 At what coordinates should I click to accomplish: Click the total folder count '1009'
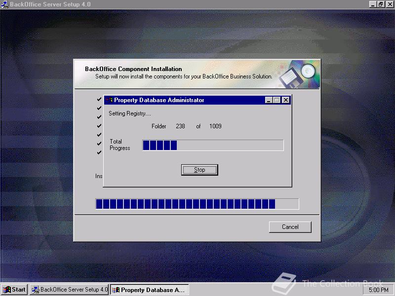pos(215,126)
